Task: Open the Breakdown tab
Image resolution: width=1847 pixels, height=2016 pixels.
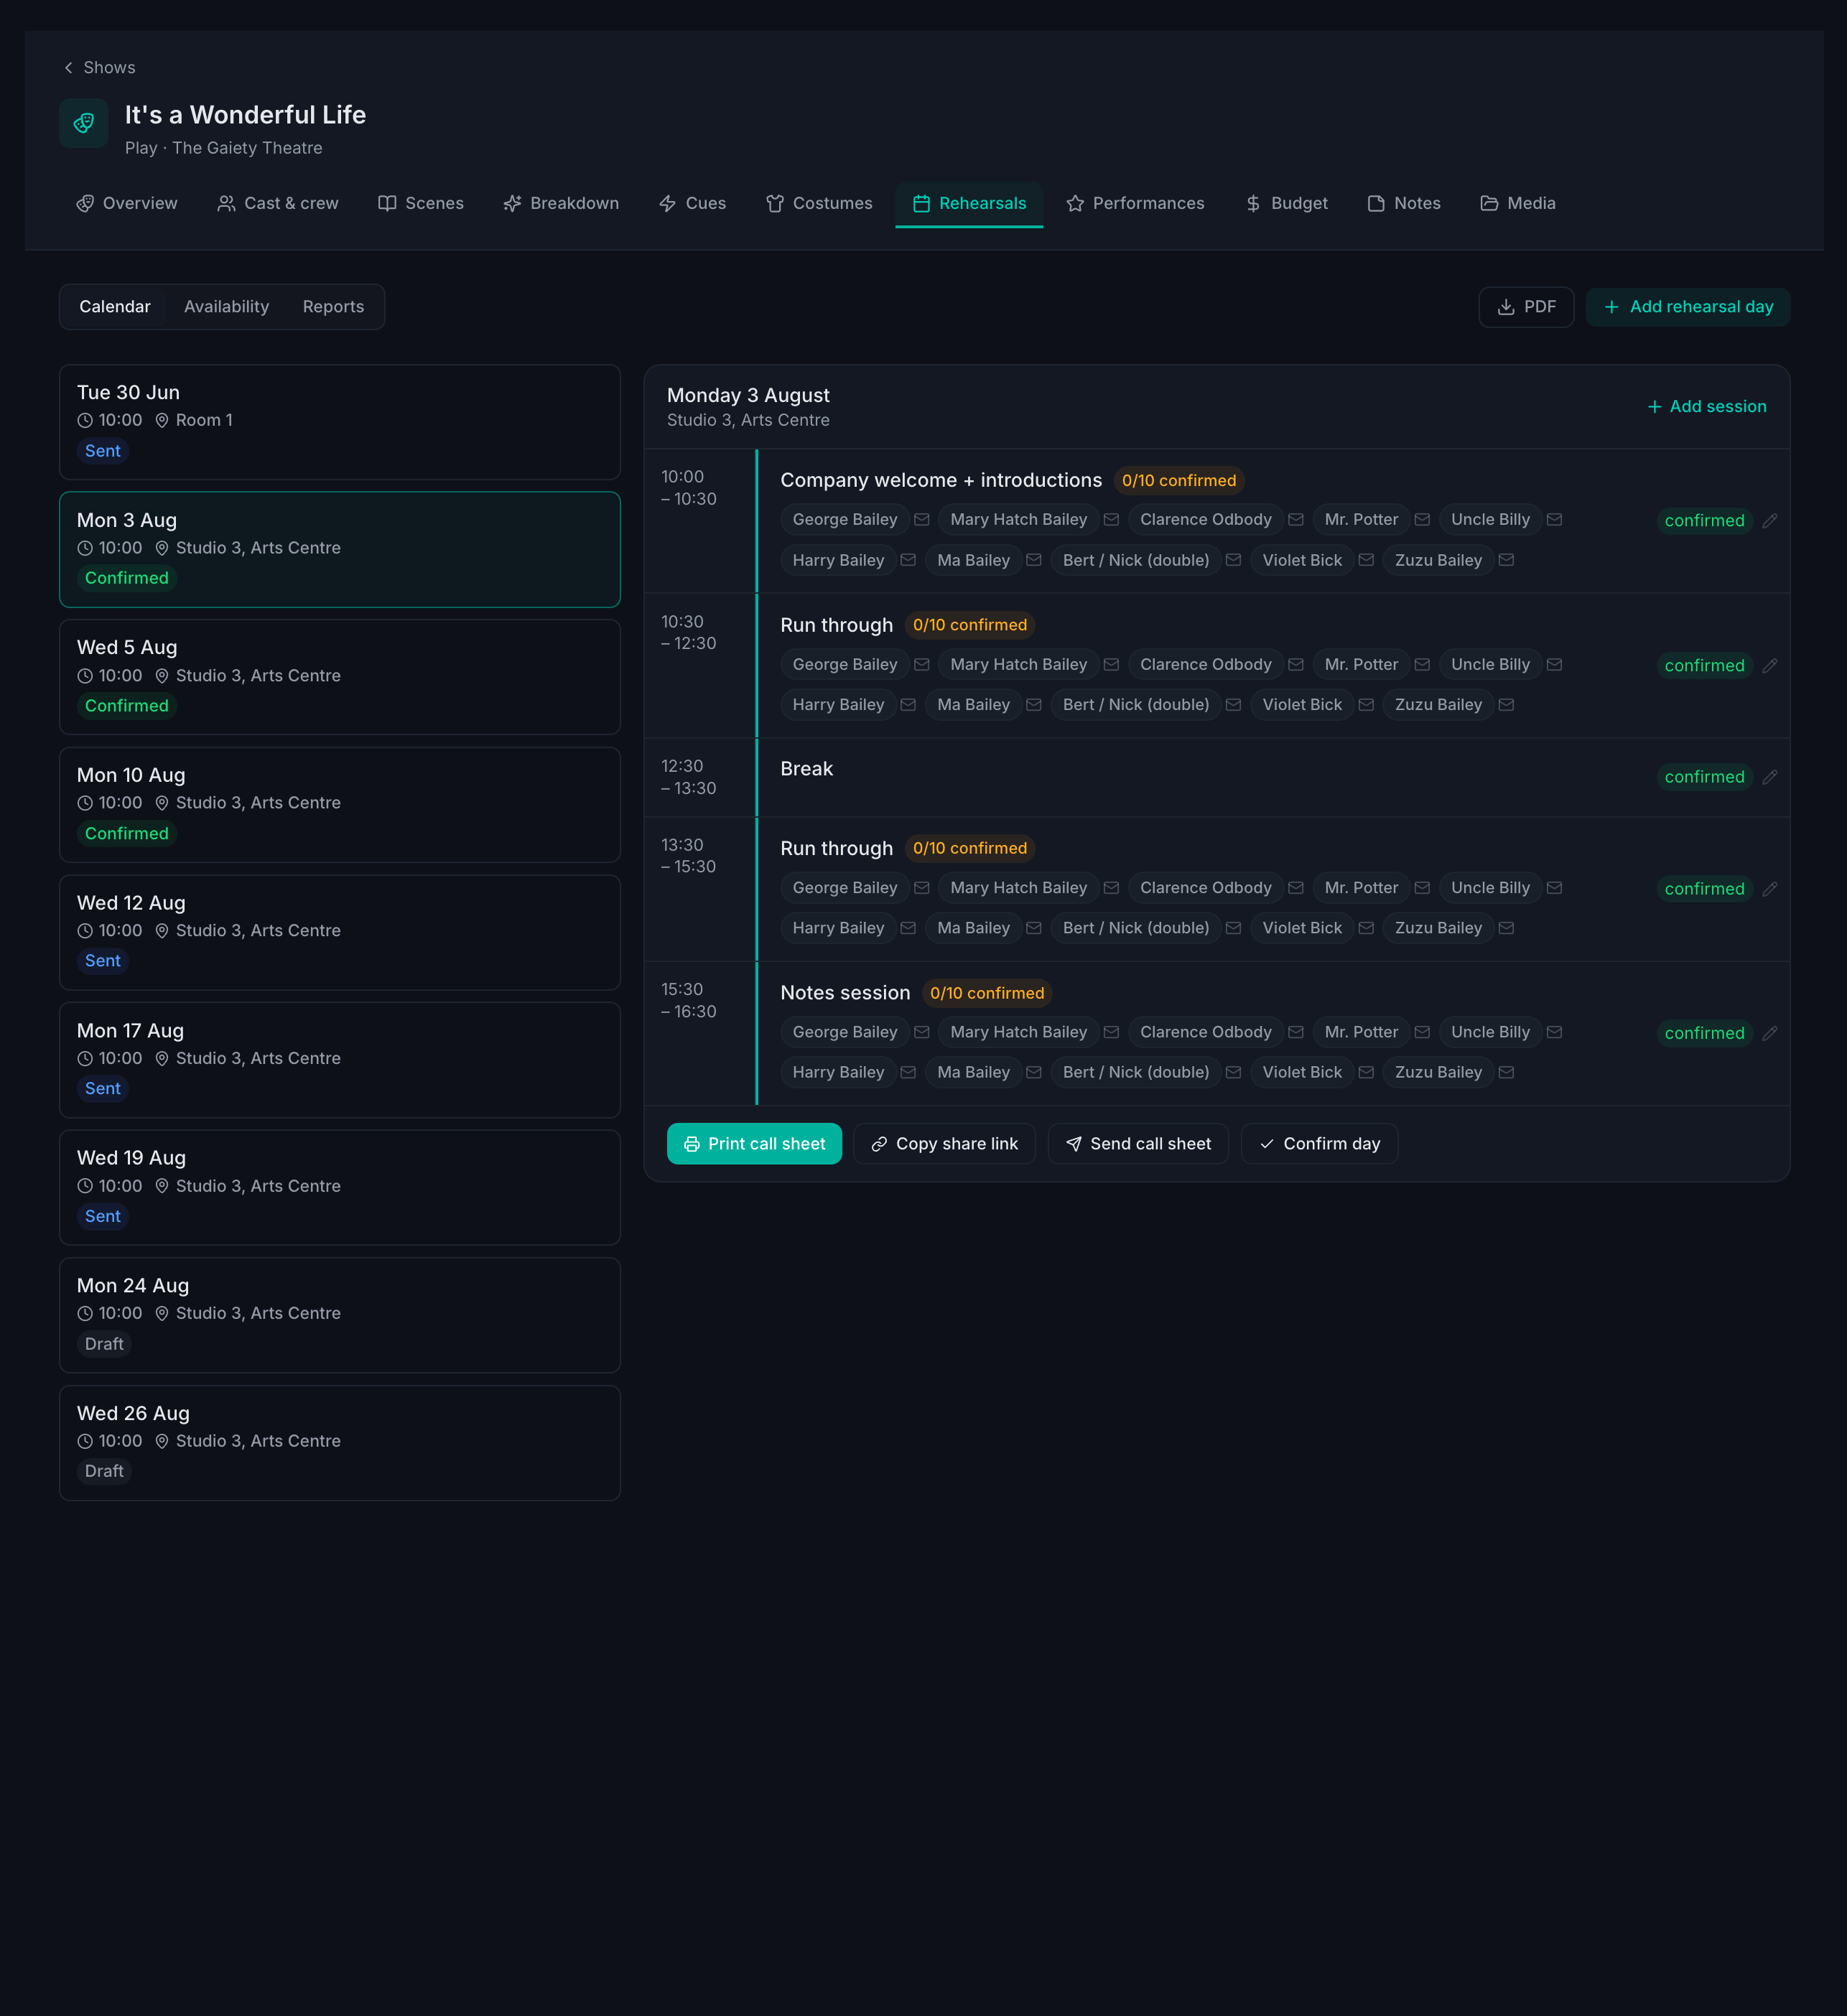Action: pyautogui.click(x=561, y=203)
